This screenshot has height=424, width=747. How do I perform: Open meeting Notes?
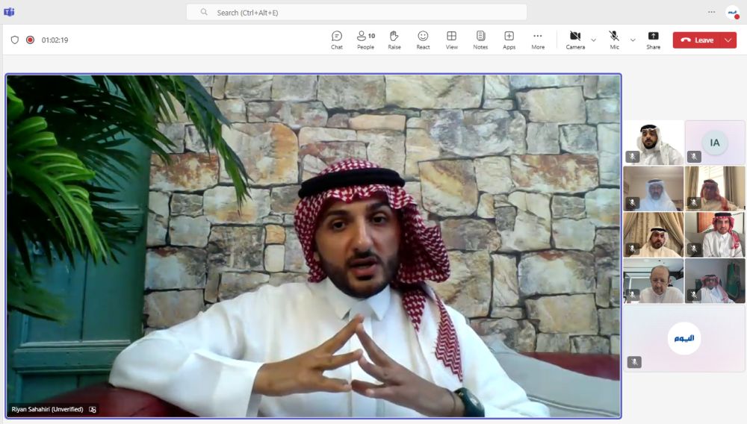click(480, 40)
